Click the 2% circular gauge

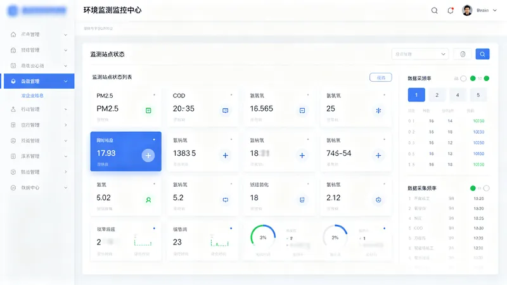[335, 237]
